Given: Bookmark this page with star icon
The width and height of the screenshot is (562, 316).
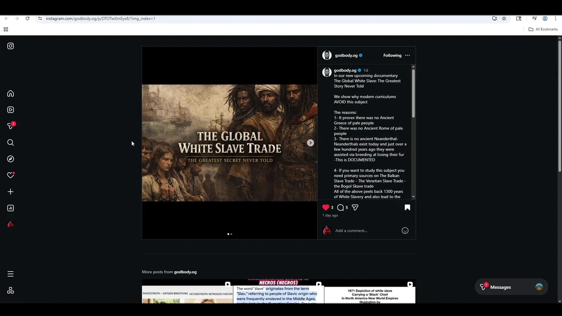Looking at the screenshot, I should click(x=504, y=18).
